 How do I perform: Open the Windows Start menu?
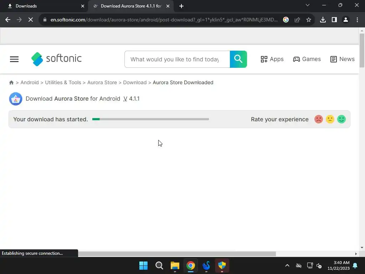click(143, 265)
